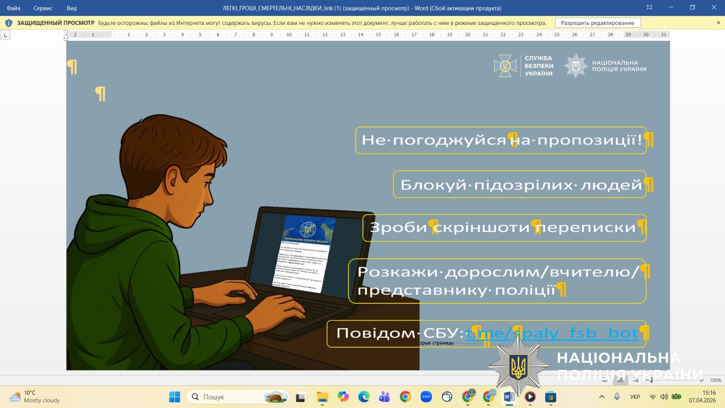Click the 100% zoom level
The image size is (725, 408).
point(715,380)
